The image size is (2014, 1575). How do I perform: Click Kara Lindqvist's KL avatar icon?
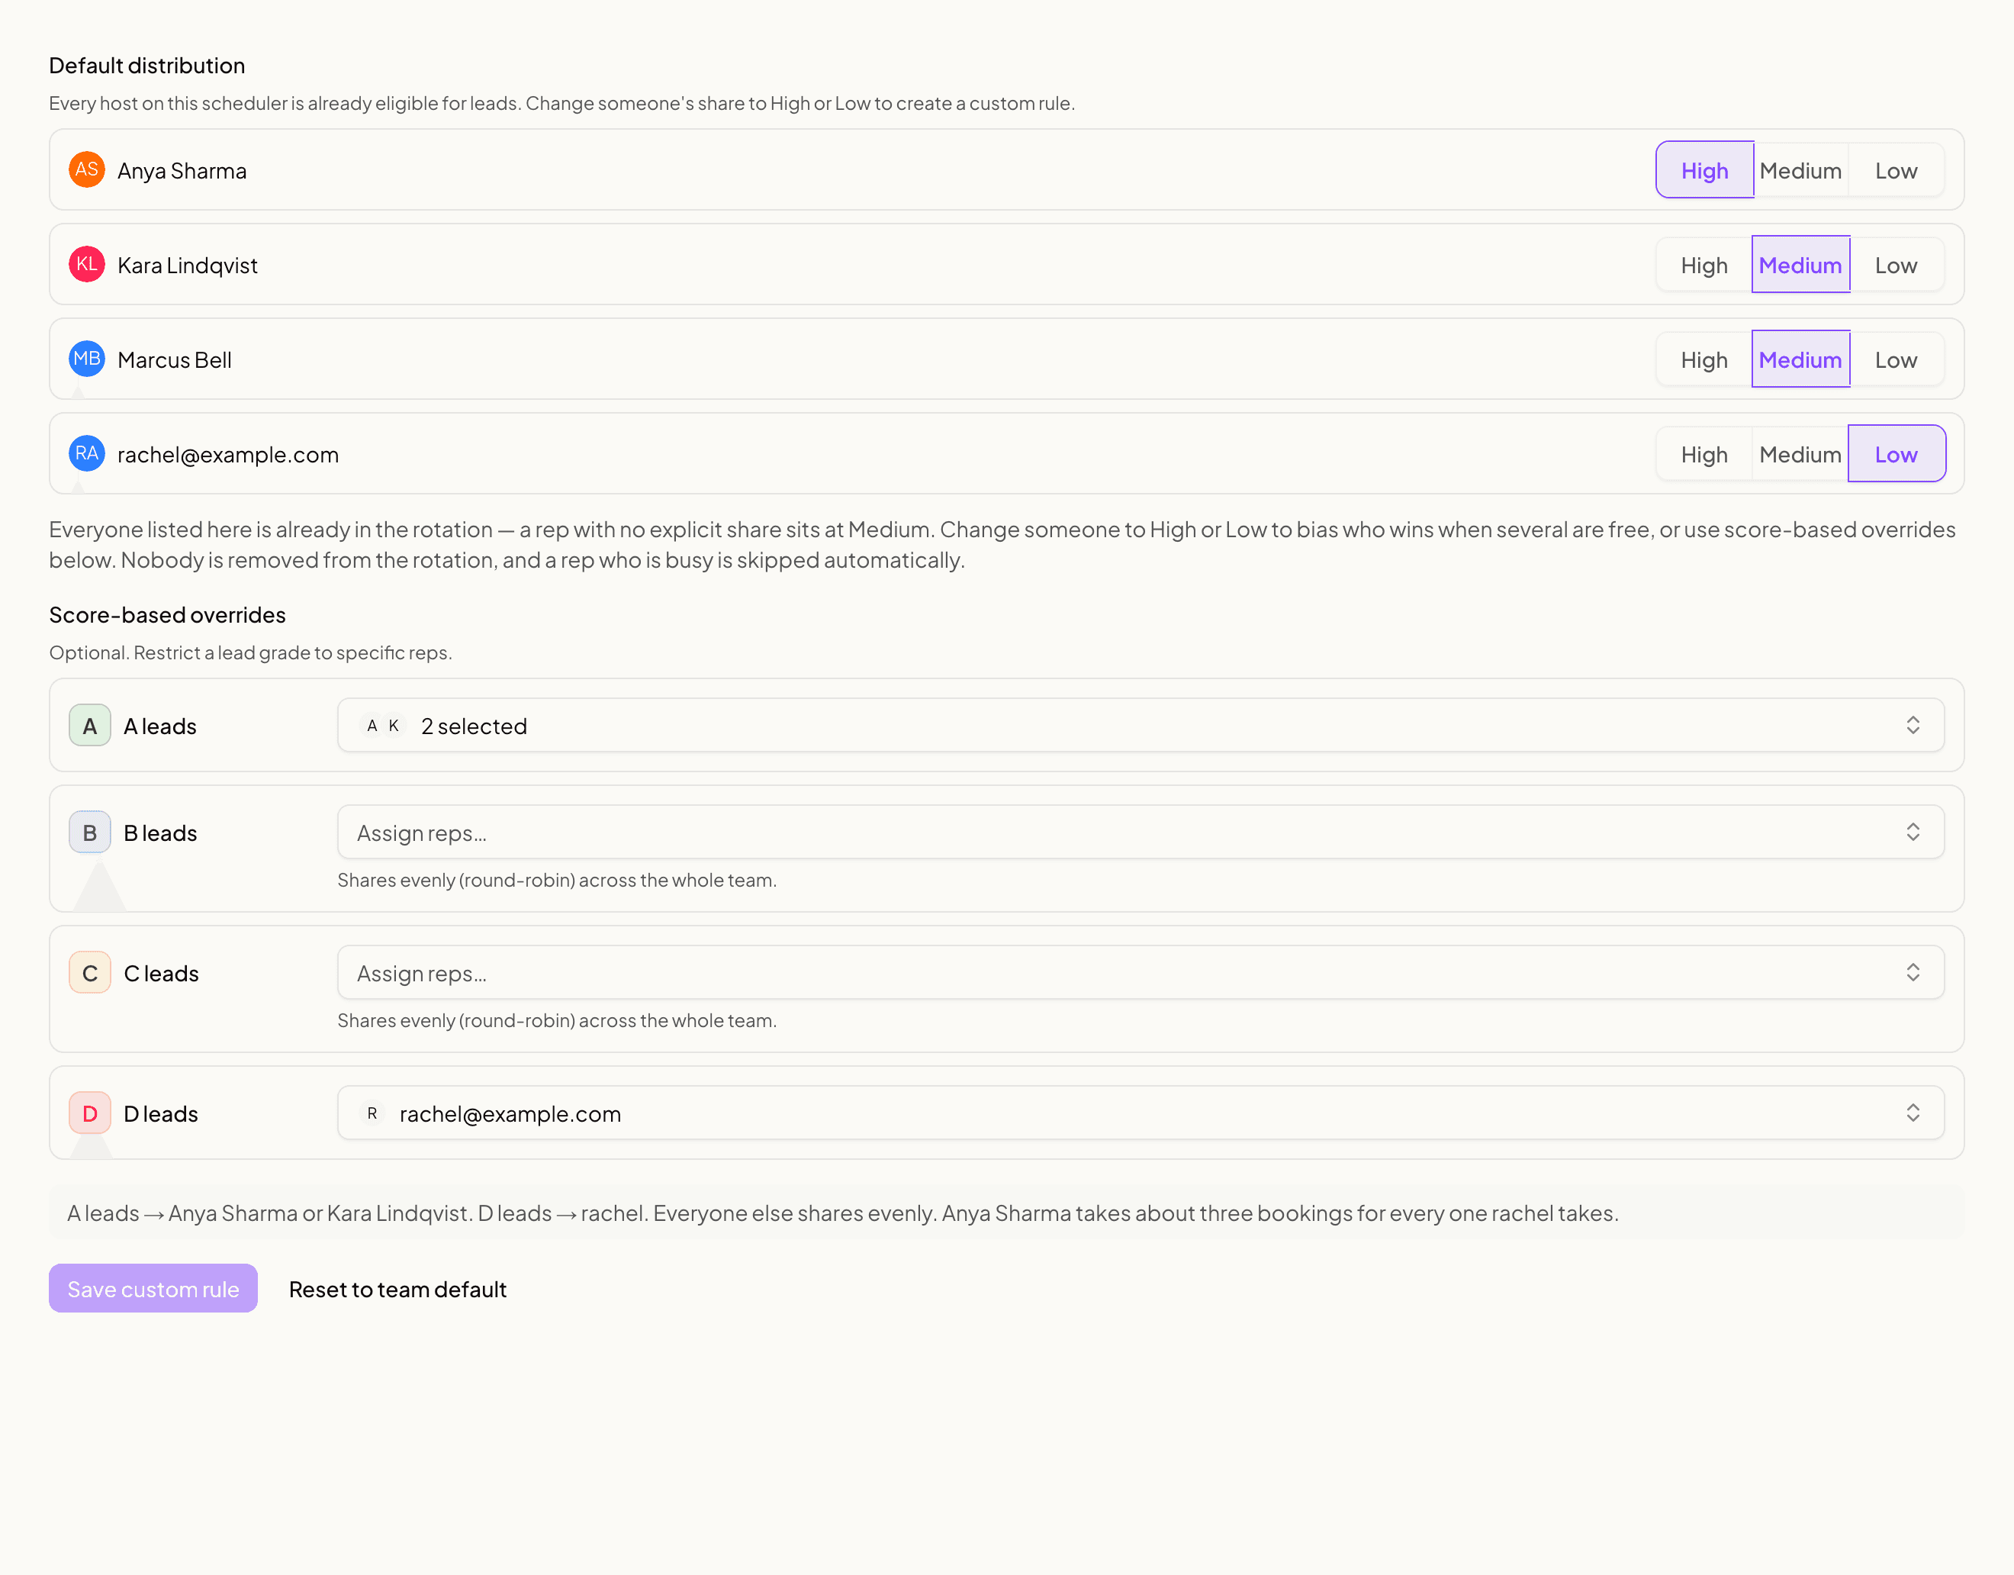[x=87, y=265]
